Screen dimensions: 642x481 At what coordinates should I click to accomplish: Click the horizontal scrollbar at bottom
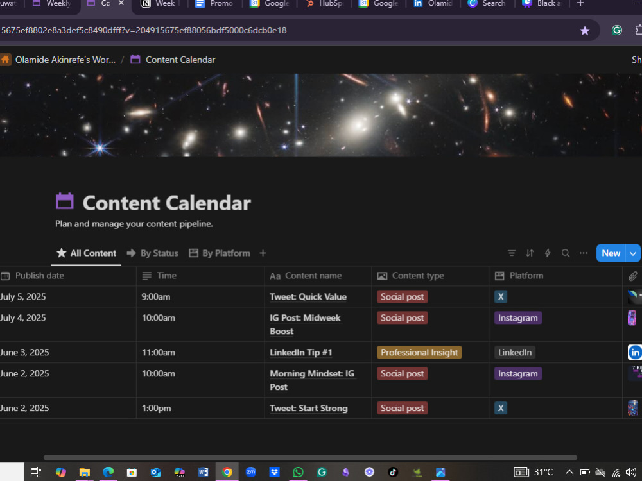coord(310,458)
